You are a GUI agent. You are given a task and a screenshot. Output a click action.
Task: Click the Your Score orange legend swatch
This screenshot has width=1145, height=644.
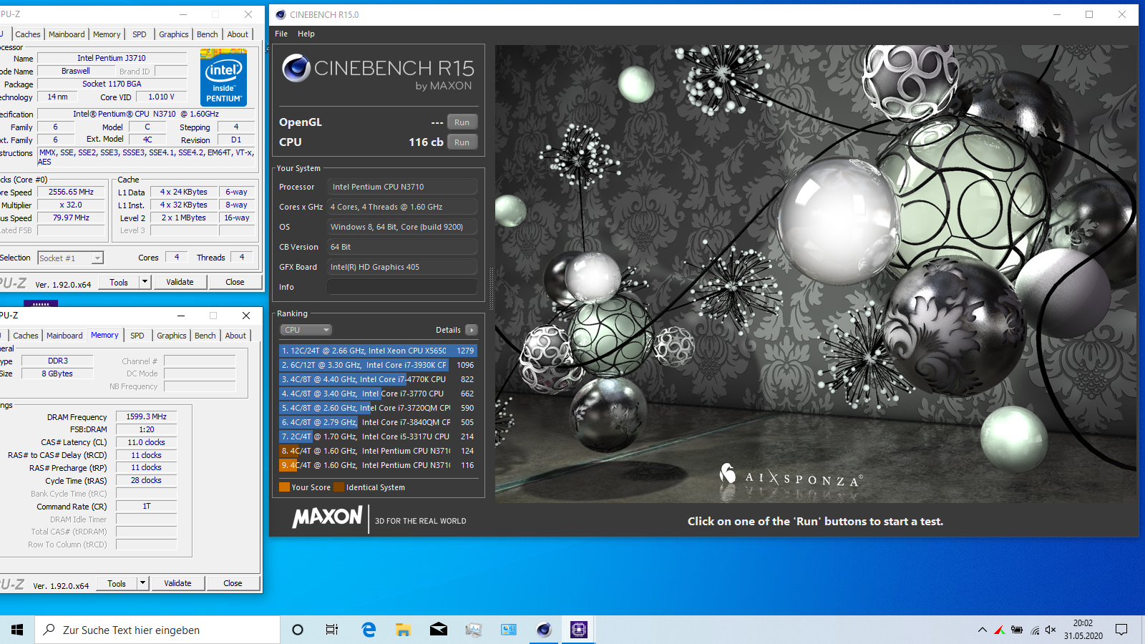tap(284, 487)
